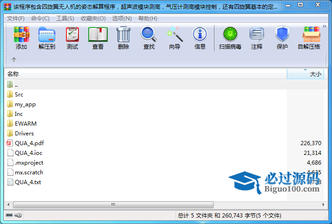Click the self-extracting format (自解压格式) icon
The image size is (332, 224).
[x=309, y=38]
